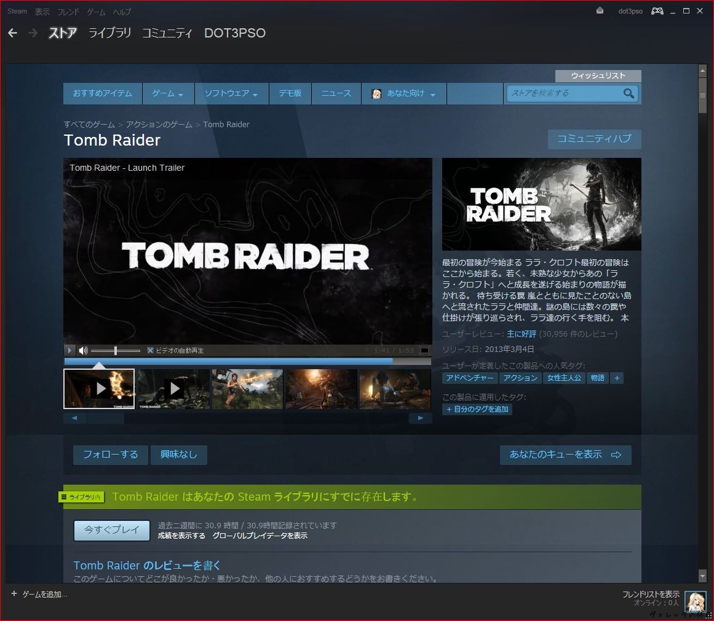Open the 表示 menu

(x=42, y=12)
